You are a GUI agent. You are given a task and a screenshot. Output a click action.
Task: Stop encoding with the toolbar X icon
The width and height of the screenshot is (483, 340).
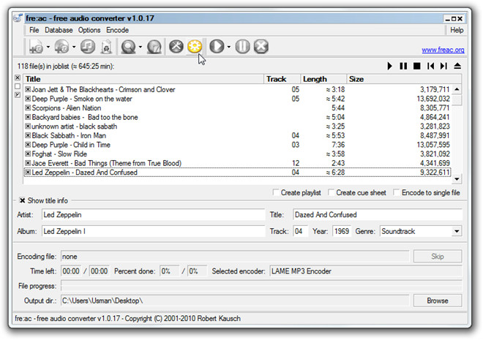(261, 47)
